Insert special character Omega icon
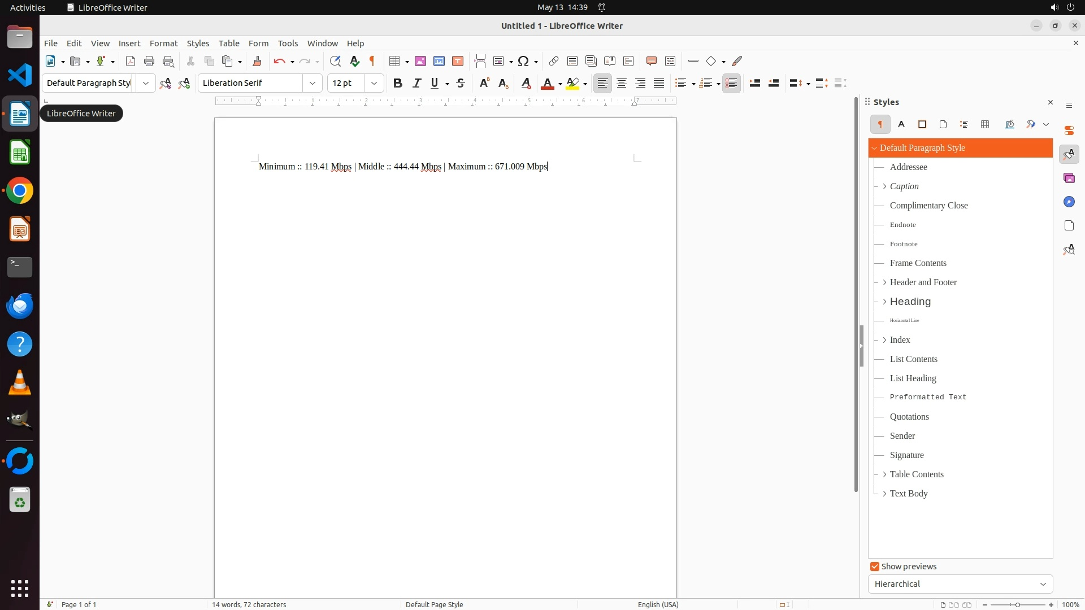Image resolution: width=1085 pixels, height=610 pixels. (523, 61)
